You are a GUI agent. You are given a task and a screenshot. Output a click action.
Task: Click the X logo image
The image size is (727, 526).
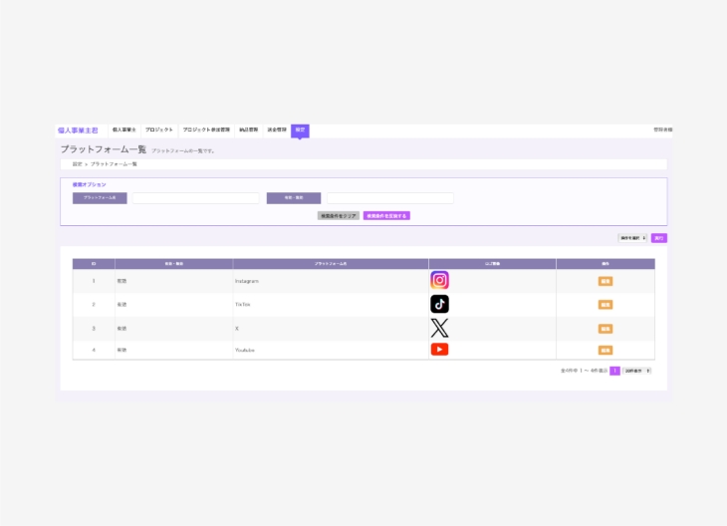tap(439, 328)
